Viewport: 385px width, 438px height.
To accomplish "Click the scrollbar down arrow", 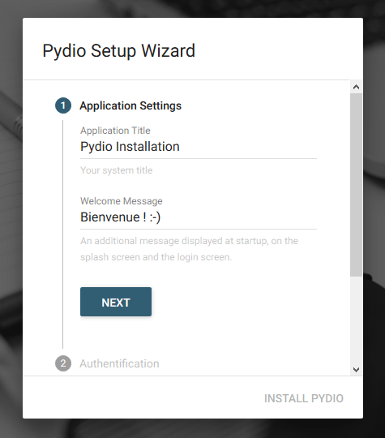I will point(356,370).
